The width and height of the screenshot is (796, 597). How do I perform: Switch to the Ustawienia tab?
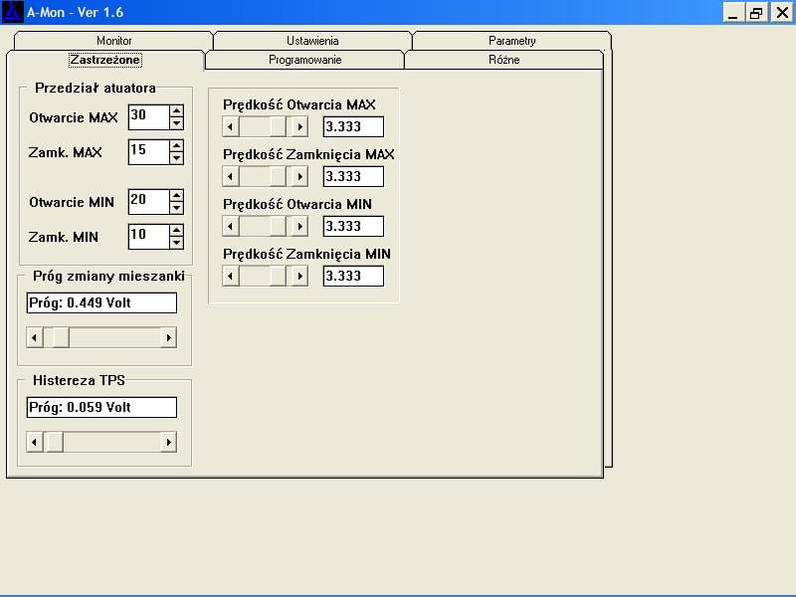[x=312, y=41]
